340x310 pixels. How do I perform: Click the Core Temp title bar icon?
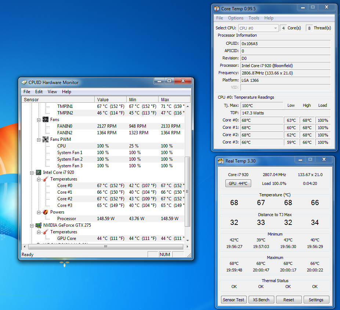pos(217,9)
